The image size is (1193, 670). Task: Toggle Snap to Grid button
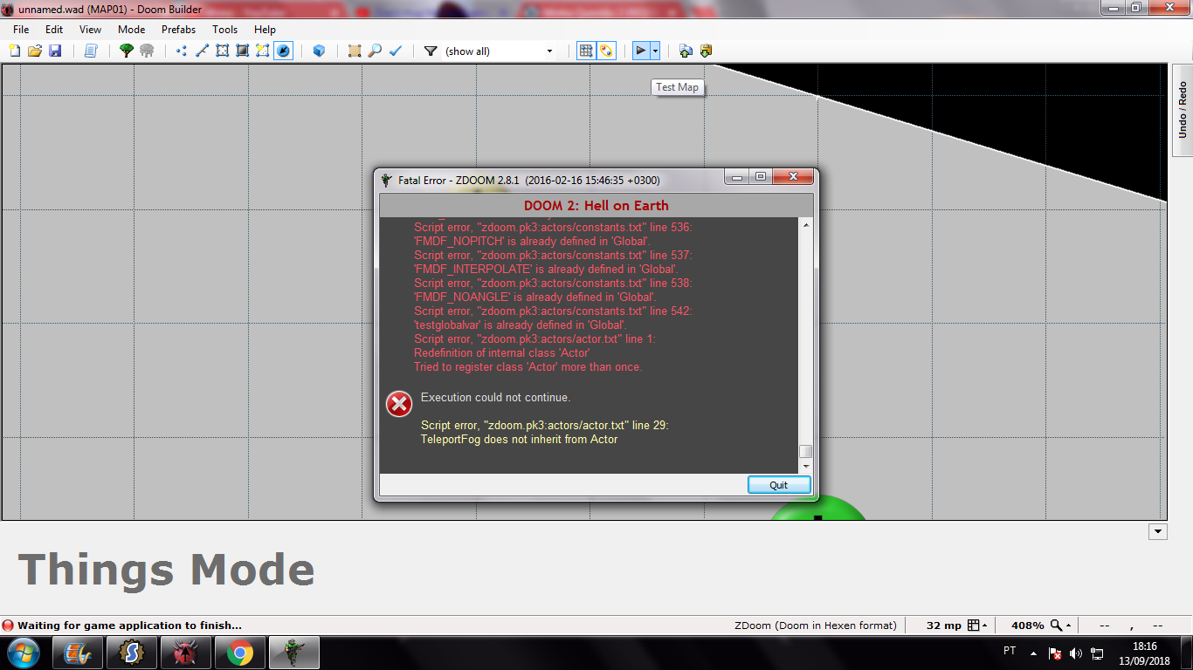point(587,51)
